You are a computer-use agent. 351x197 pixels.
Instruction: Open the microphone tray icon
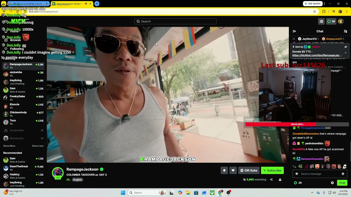tap(324, 193)
